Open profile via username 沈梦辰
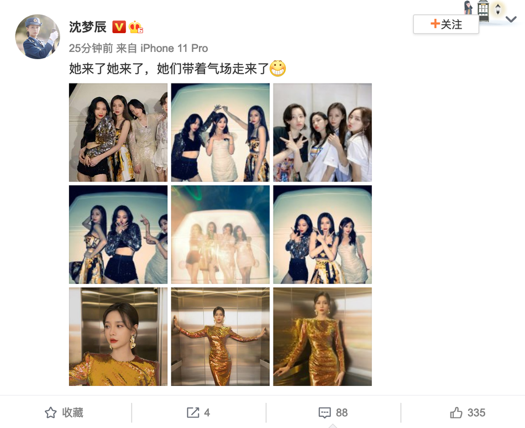This screenshot has height=428, width=525. tap(88, 27)
